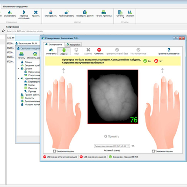Click the Блокировать lock icon in ribbon
This screenshot has width=187, height=187.
coord(50,12)
